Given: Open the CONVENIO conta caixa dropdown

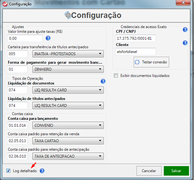Looking at the screenshot, I should 68,125.
